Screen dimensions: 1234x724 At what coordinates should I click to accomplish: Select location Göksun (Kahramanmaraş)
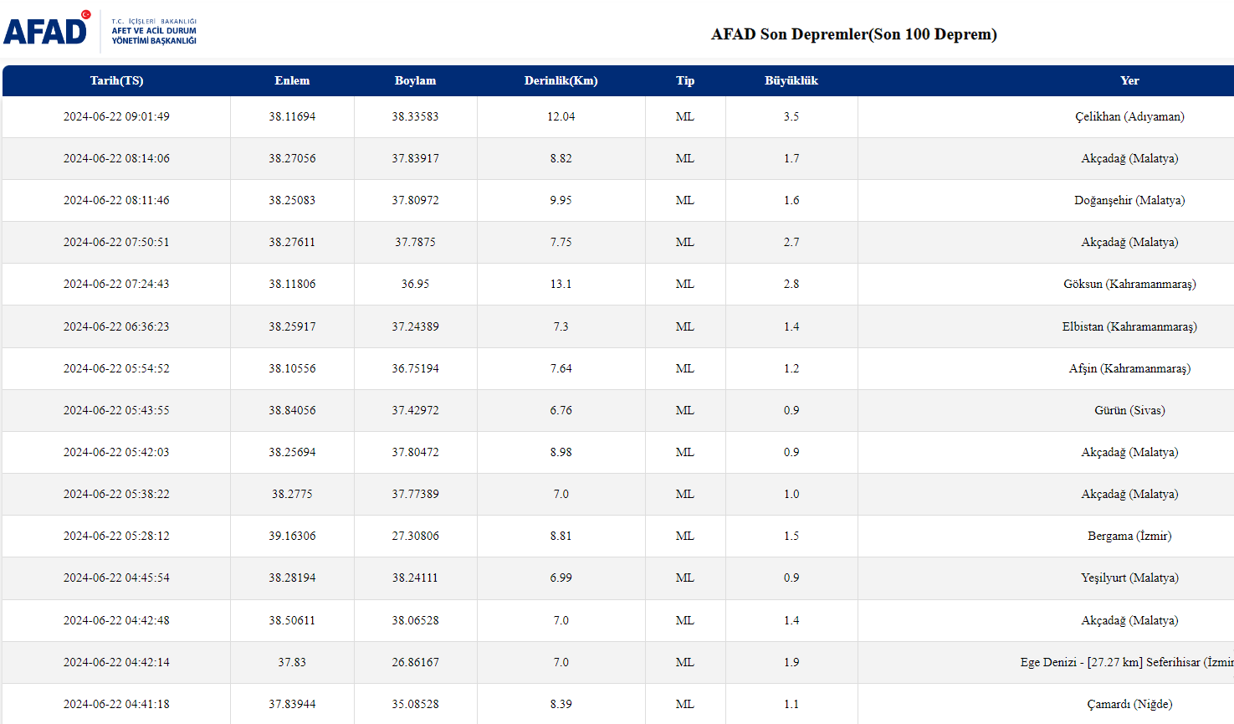pos(1129,284)
